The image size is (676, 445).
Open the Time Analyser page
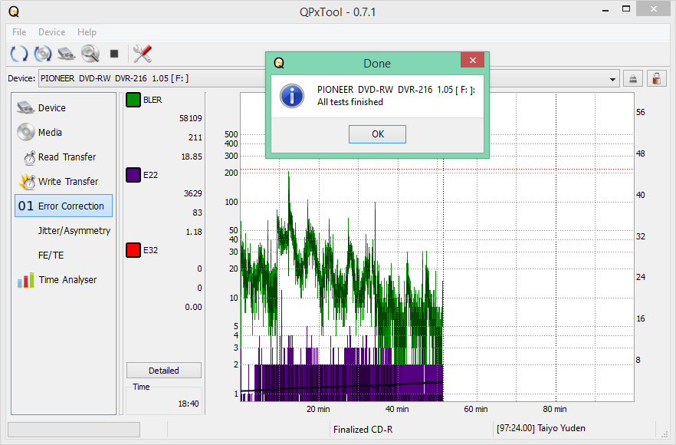(x=64, y=280)
